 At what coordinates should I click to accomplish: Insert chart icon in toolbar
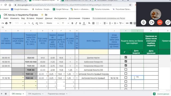tap(135, 23)
